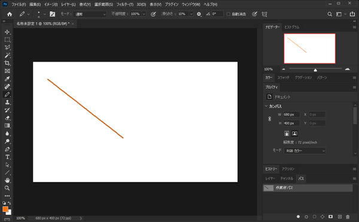Viewport: 359px width, 222px height.
Task: Set canvas orientation to landscape
Action: point(294,133)
